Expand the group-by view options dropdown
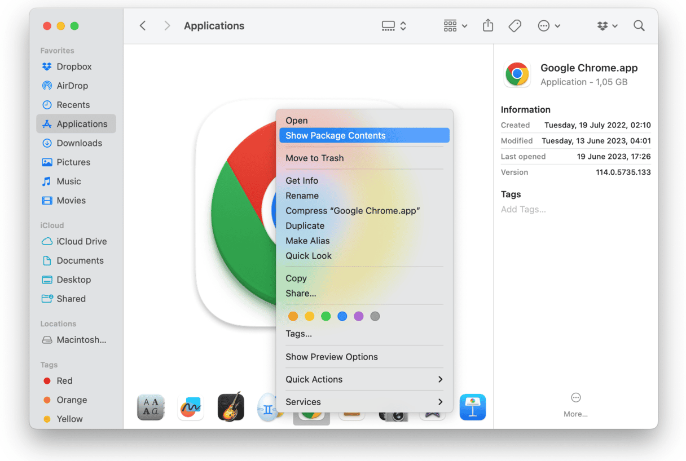Screen dimensions: 686x461 pos(455,26)
